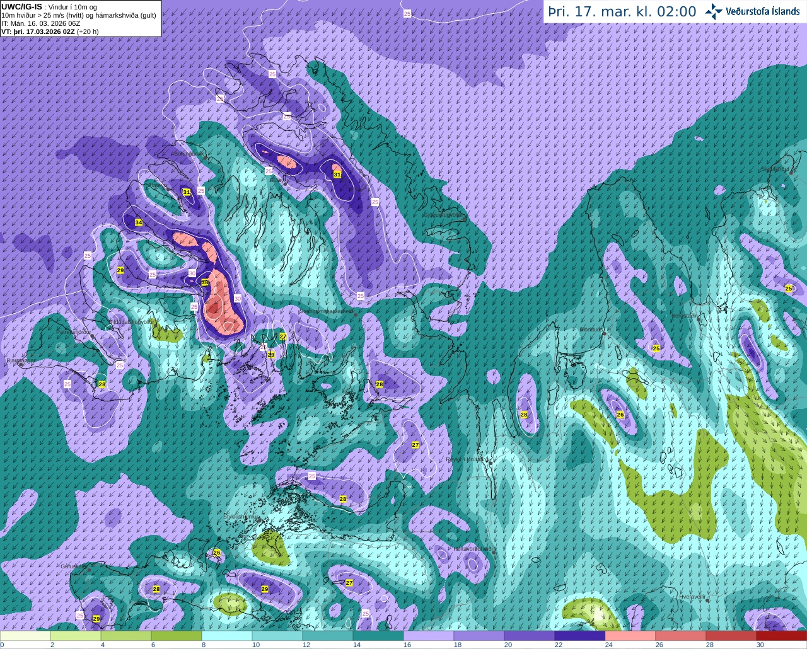Viewport: 807px width, 649px height.
Task: Click the Patreksfjörður station label
Action: [x=74, y=331]
